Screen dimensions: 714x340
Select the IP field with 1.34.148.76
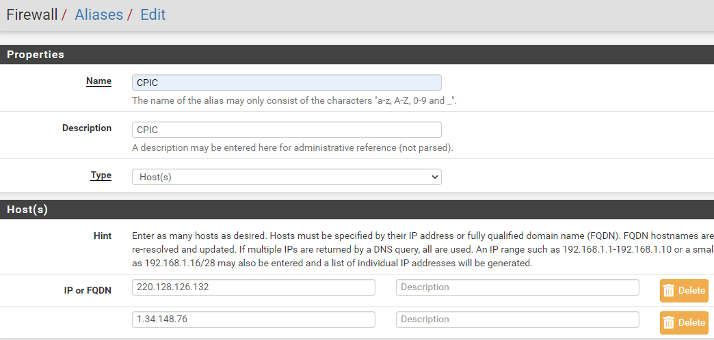tap(253, 320)
